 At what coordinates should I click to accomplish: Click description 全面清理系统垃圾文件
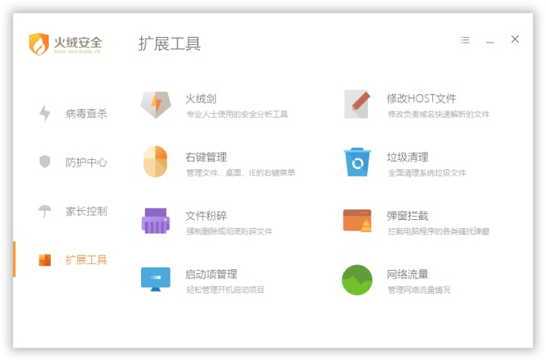(427, 173)
